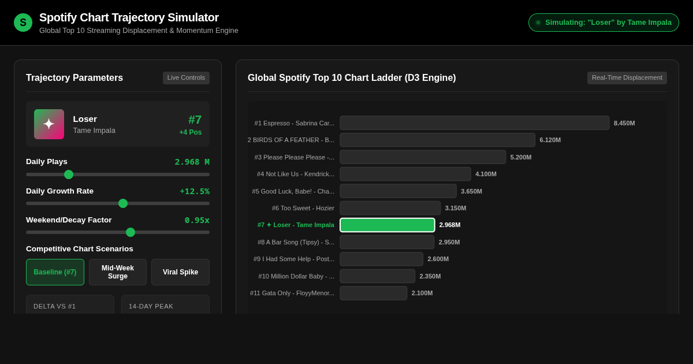Viewport: 693px width, 364px height.
Task: Click the "#6 Too Sweet - Hozier" label
Action: pos(303,208)
